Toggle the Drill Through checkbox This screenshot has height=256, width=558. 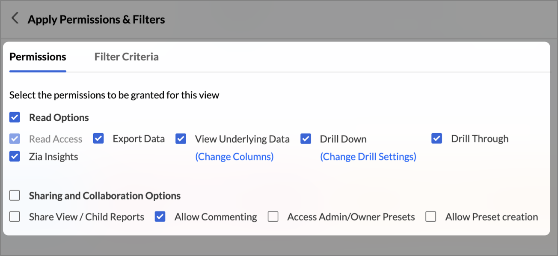436,138
